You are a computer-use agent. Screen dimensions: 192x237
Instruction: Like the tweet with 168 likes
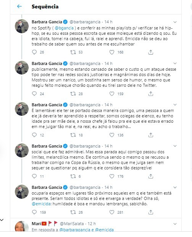pyautogui.click(x=112, y=52)
